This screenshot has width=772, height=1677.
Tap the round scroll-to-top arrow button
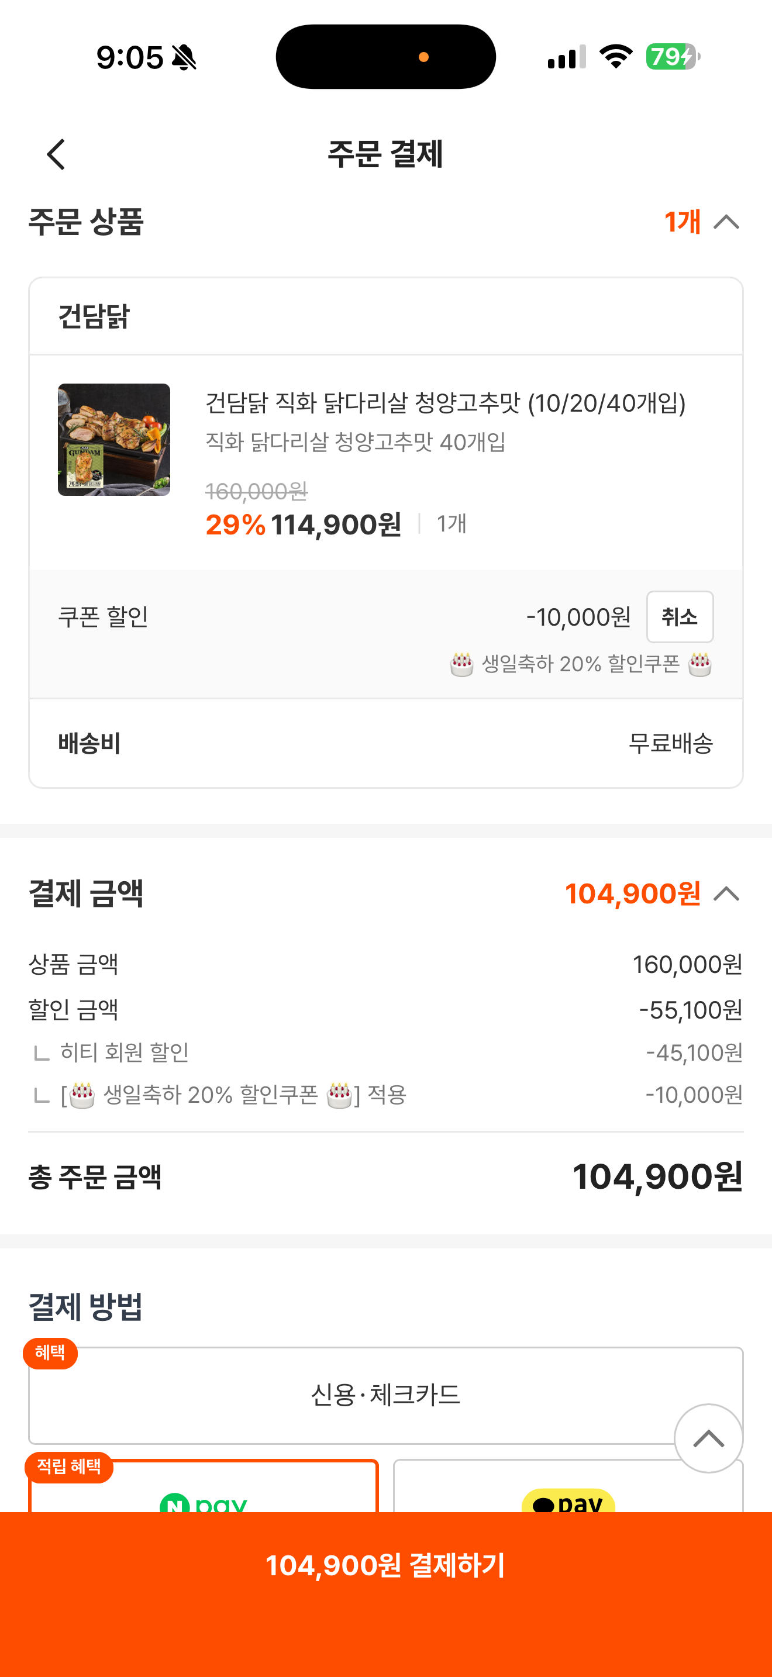pyautogui.click(x=708, y=1438)
